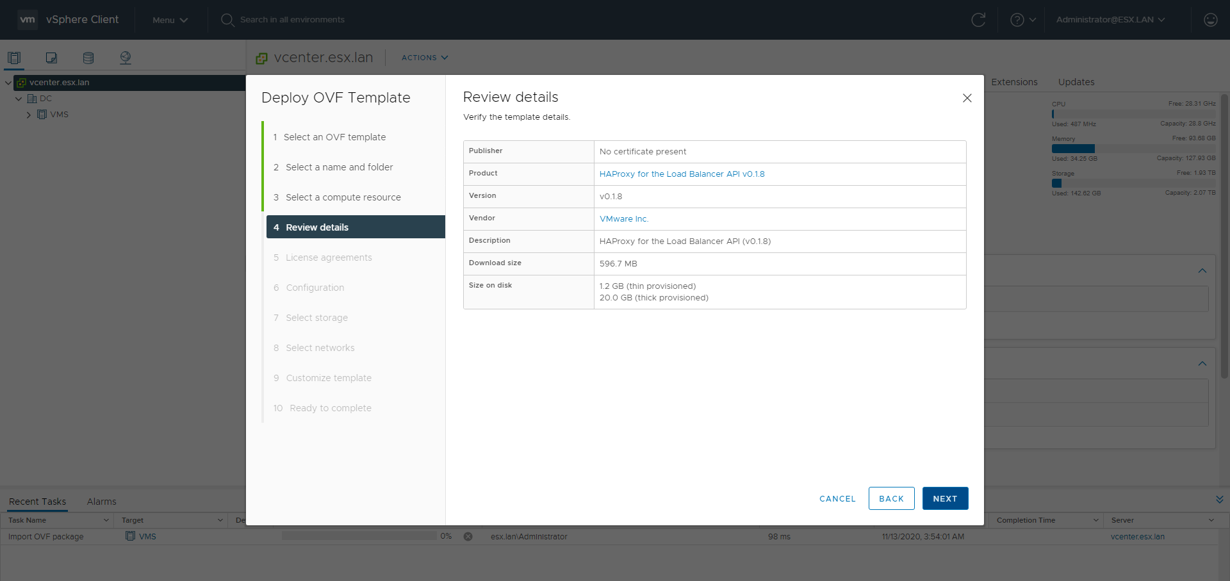Switch to the Alarms tab
The height and width of the screenshot is (581, 1230).
pos(101,502)
